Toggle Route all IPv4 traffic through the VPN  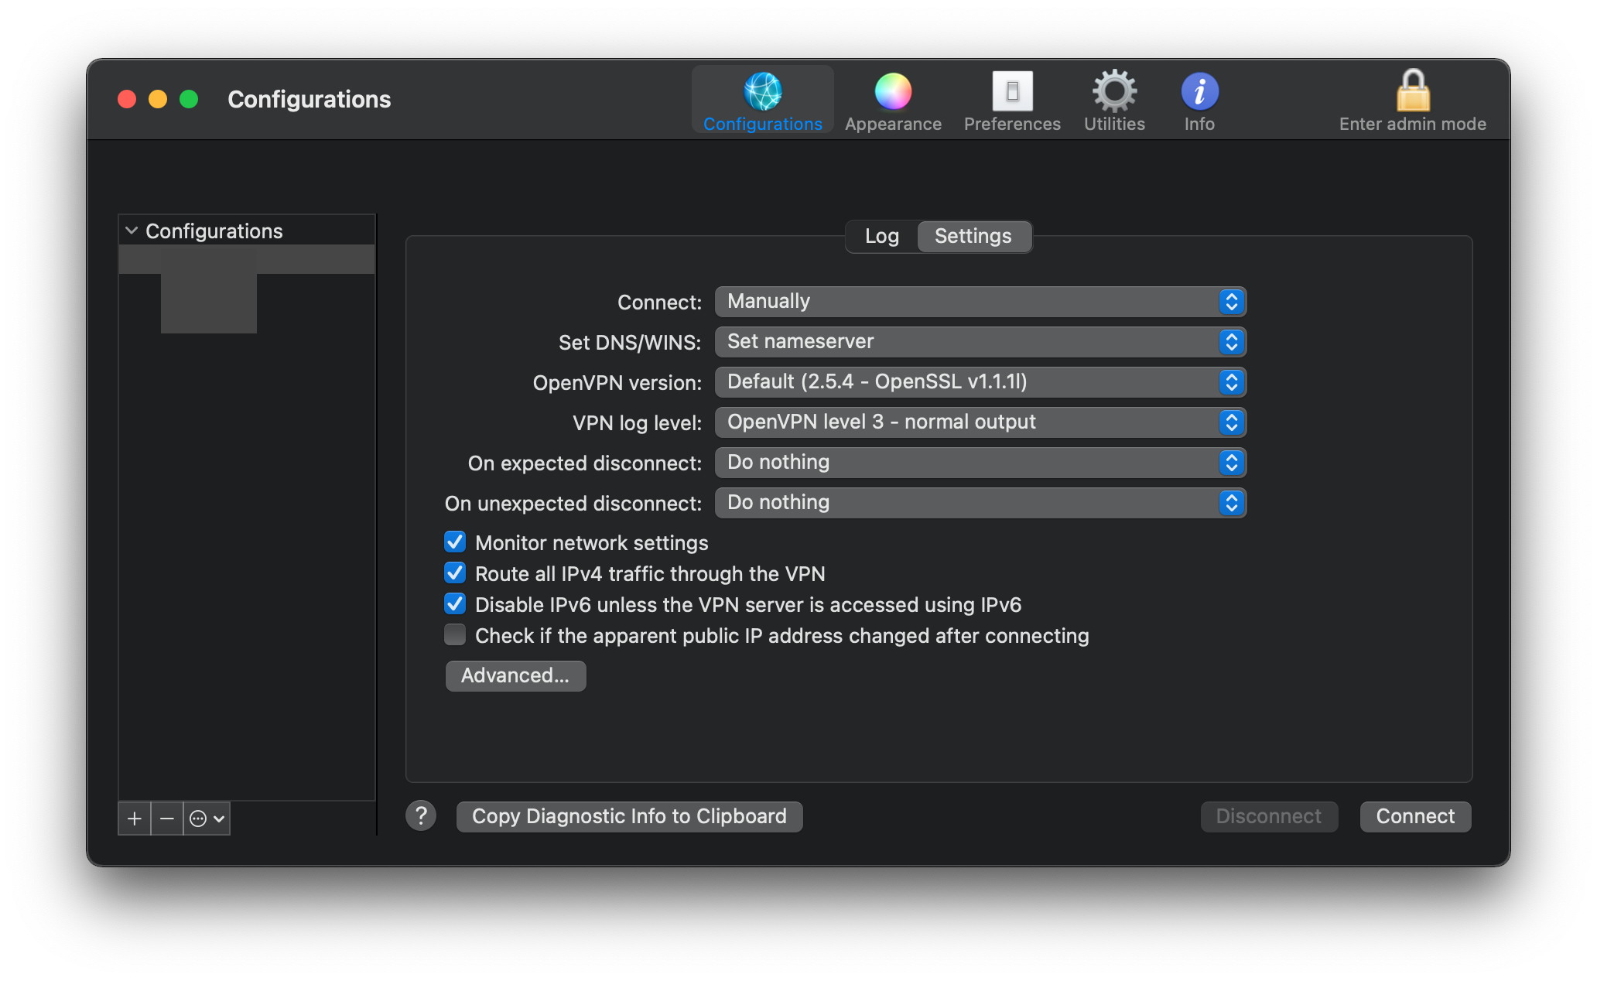click(x=455, y=573)
